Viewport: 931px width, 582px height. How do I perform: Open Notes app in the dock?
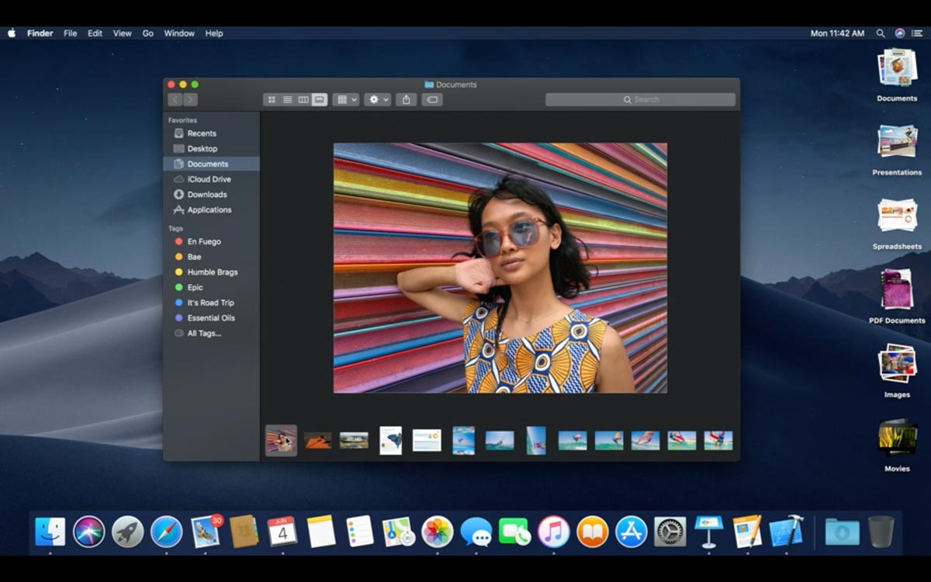click(321, 532)
